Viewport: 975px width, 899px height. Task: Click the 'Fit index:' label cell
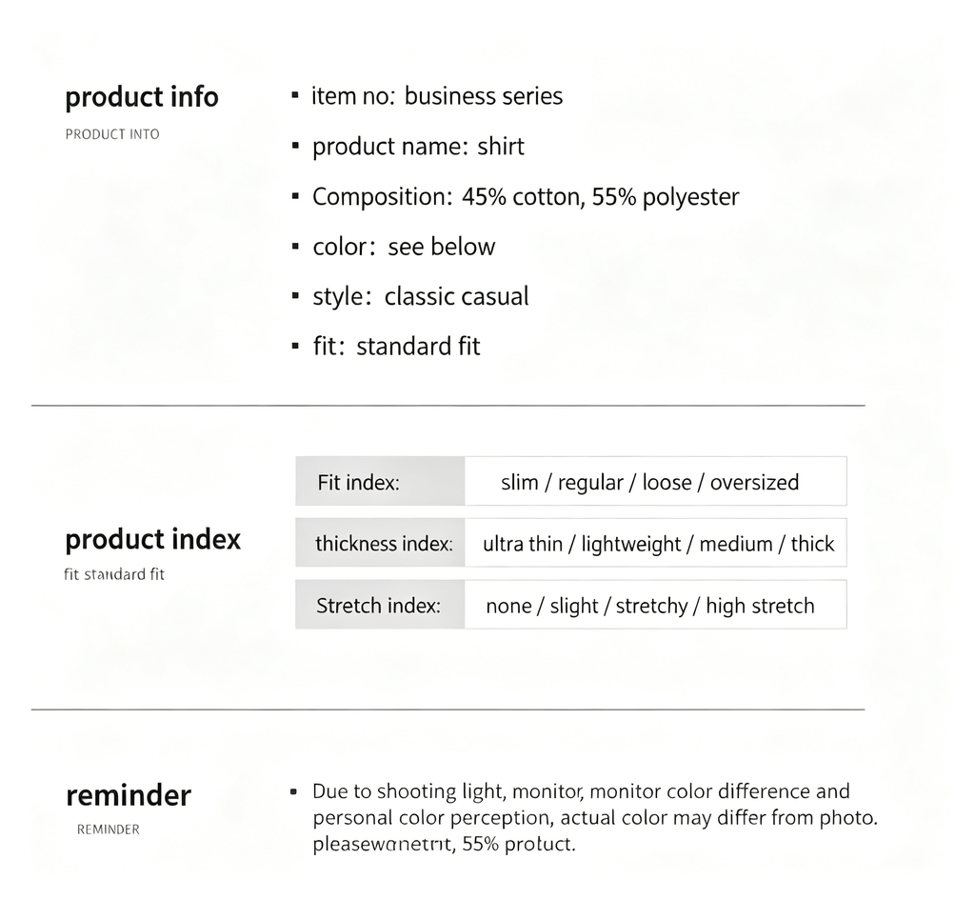coord(380,481)
